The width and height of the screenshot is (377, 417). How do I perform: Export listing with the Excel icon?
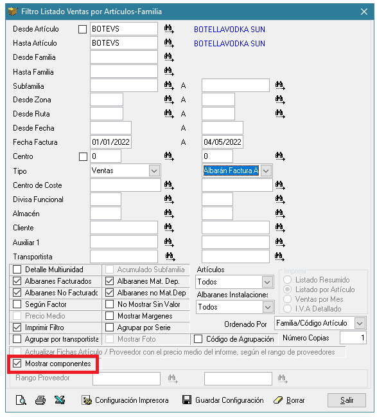pyautogui.click(x=60, y=400)
